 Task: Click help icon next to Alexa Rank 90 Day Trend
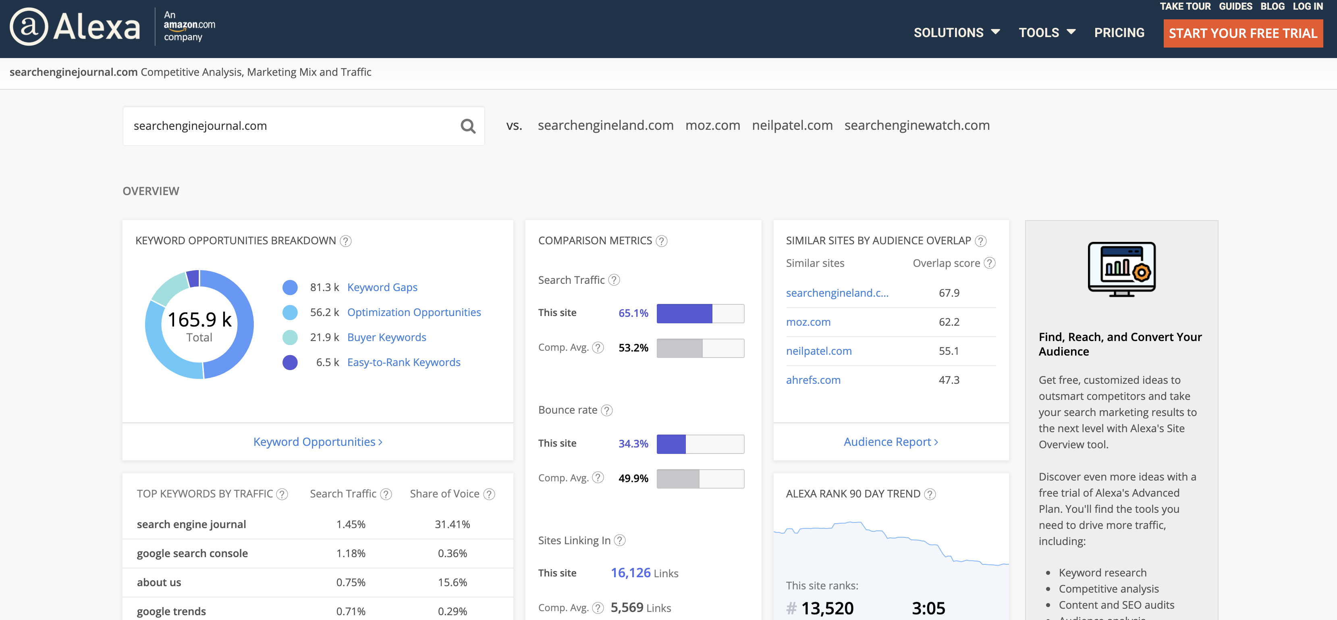pyautogui.click(x=930, y=494)
